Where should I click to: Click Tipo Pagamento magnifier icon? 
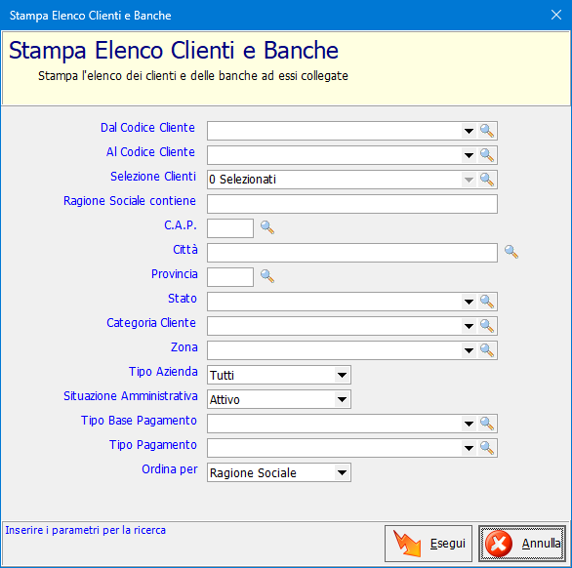click(x=487, y=448)
